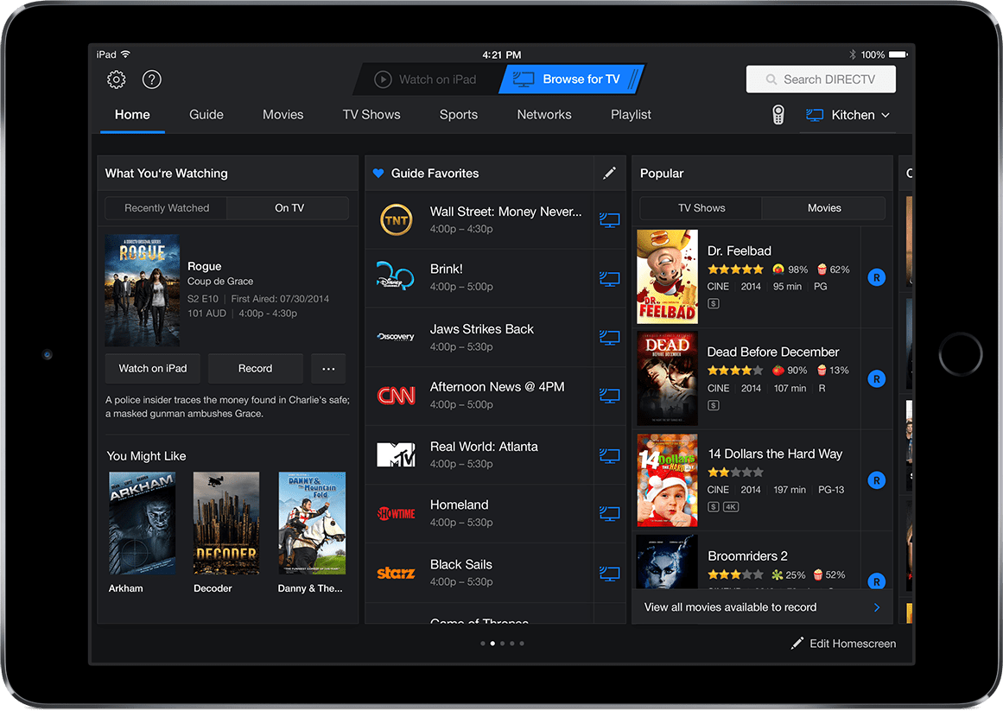Tap the Wi-Fi status icon
The width and height of the screenshot is (1003, 711).
126,54
